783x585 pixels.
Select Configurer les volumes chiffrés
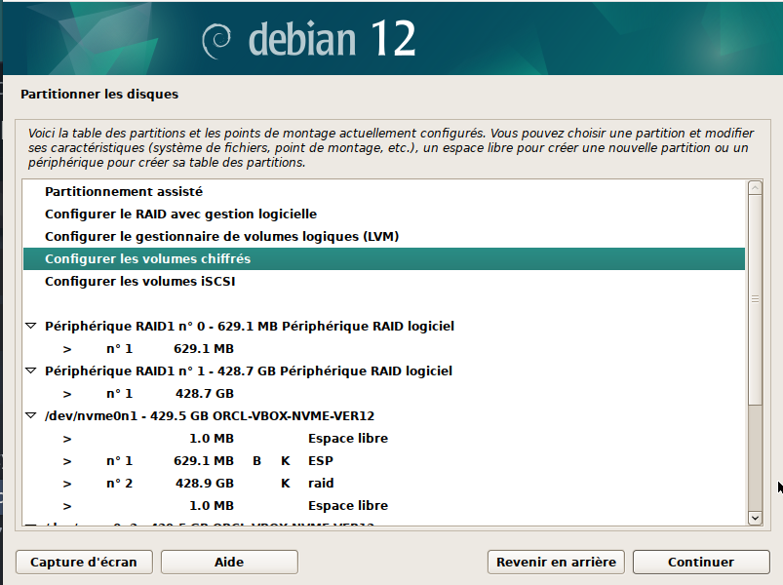point(384,259)
